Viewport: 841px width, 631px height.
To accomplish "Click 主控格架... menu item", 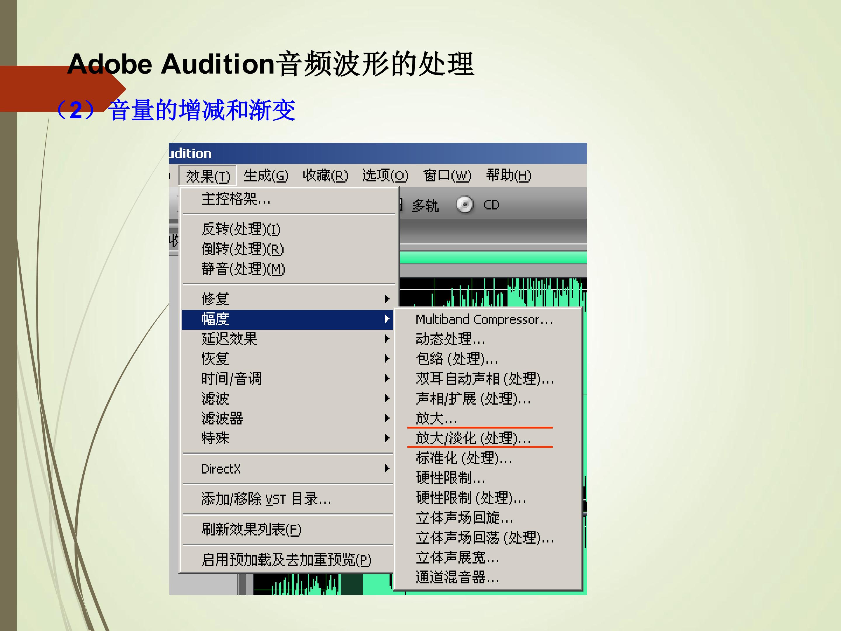I will 236,199.
